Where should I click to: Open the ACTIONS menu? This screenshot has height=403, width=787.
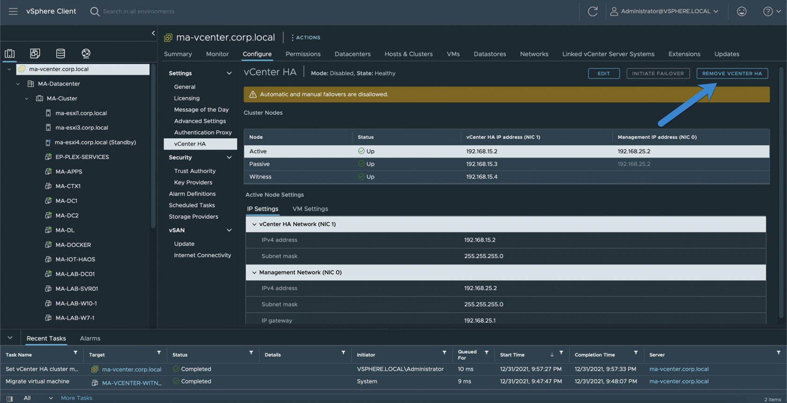pyautogui.click(x=305, y=37)
